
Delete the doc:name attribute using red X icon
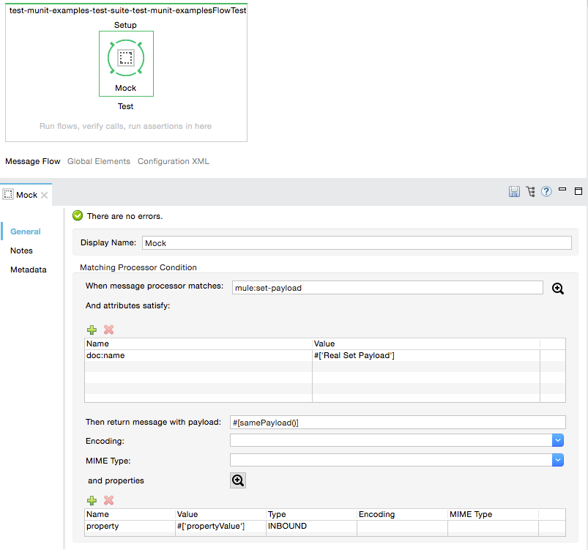(x=108, y=330)
